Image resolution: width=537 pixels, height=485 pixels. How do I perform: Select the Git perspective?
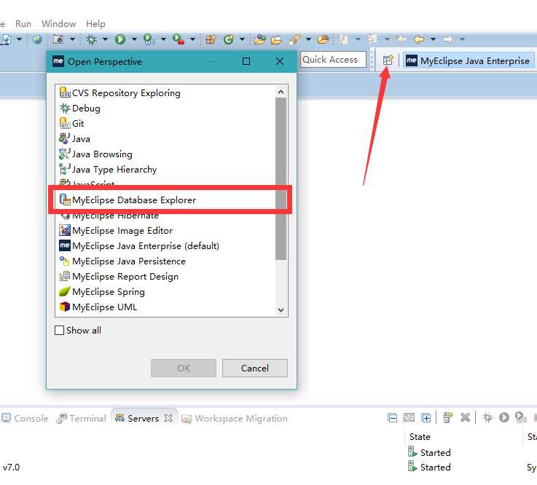pyautogui.click(x=165, y=123)
